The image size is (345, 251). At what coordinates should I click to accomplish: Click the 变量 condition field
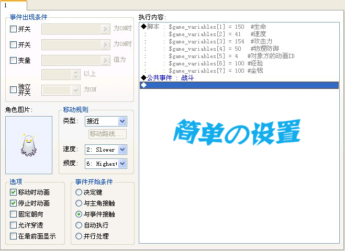(x=76, y=60)
